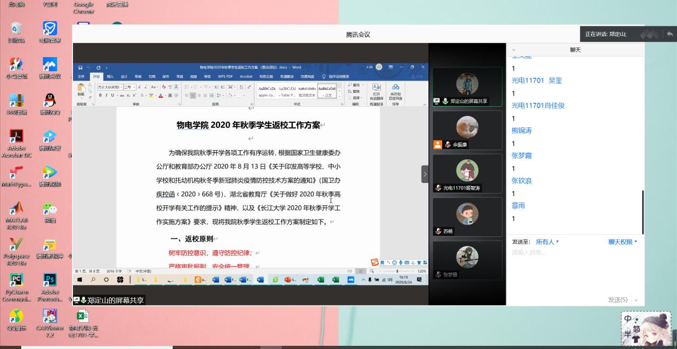Switch to the 插入 ribbon tab

(x=110, y=76)
